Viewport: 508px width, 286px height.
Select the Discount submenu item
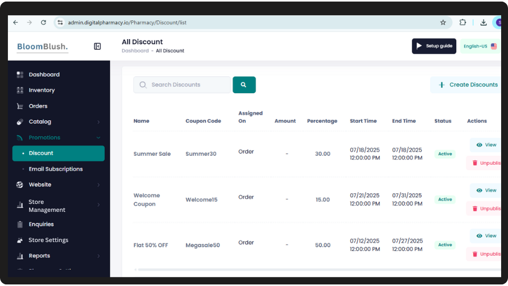tap(58, 153)
